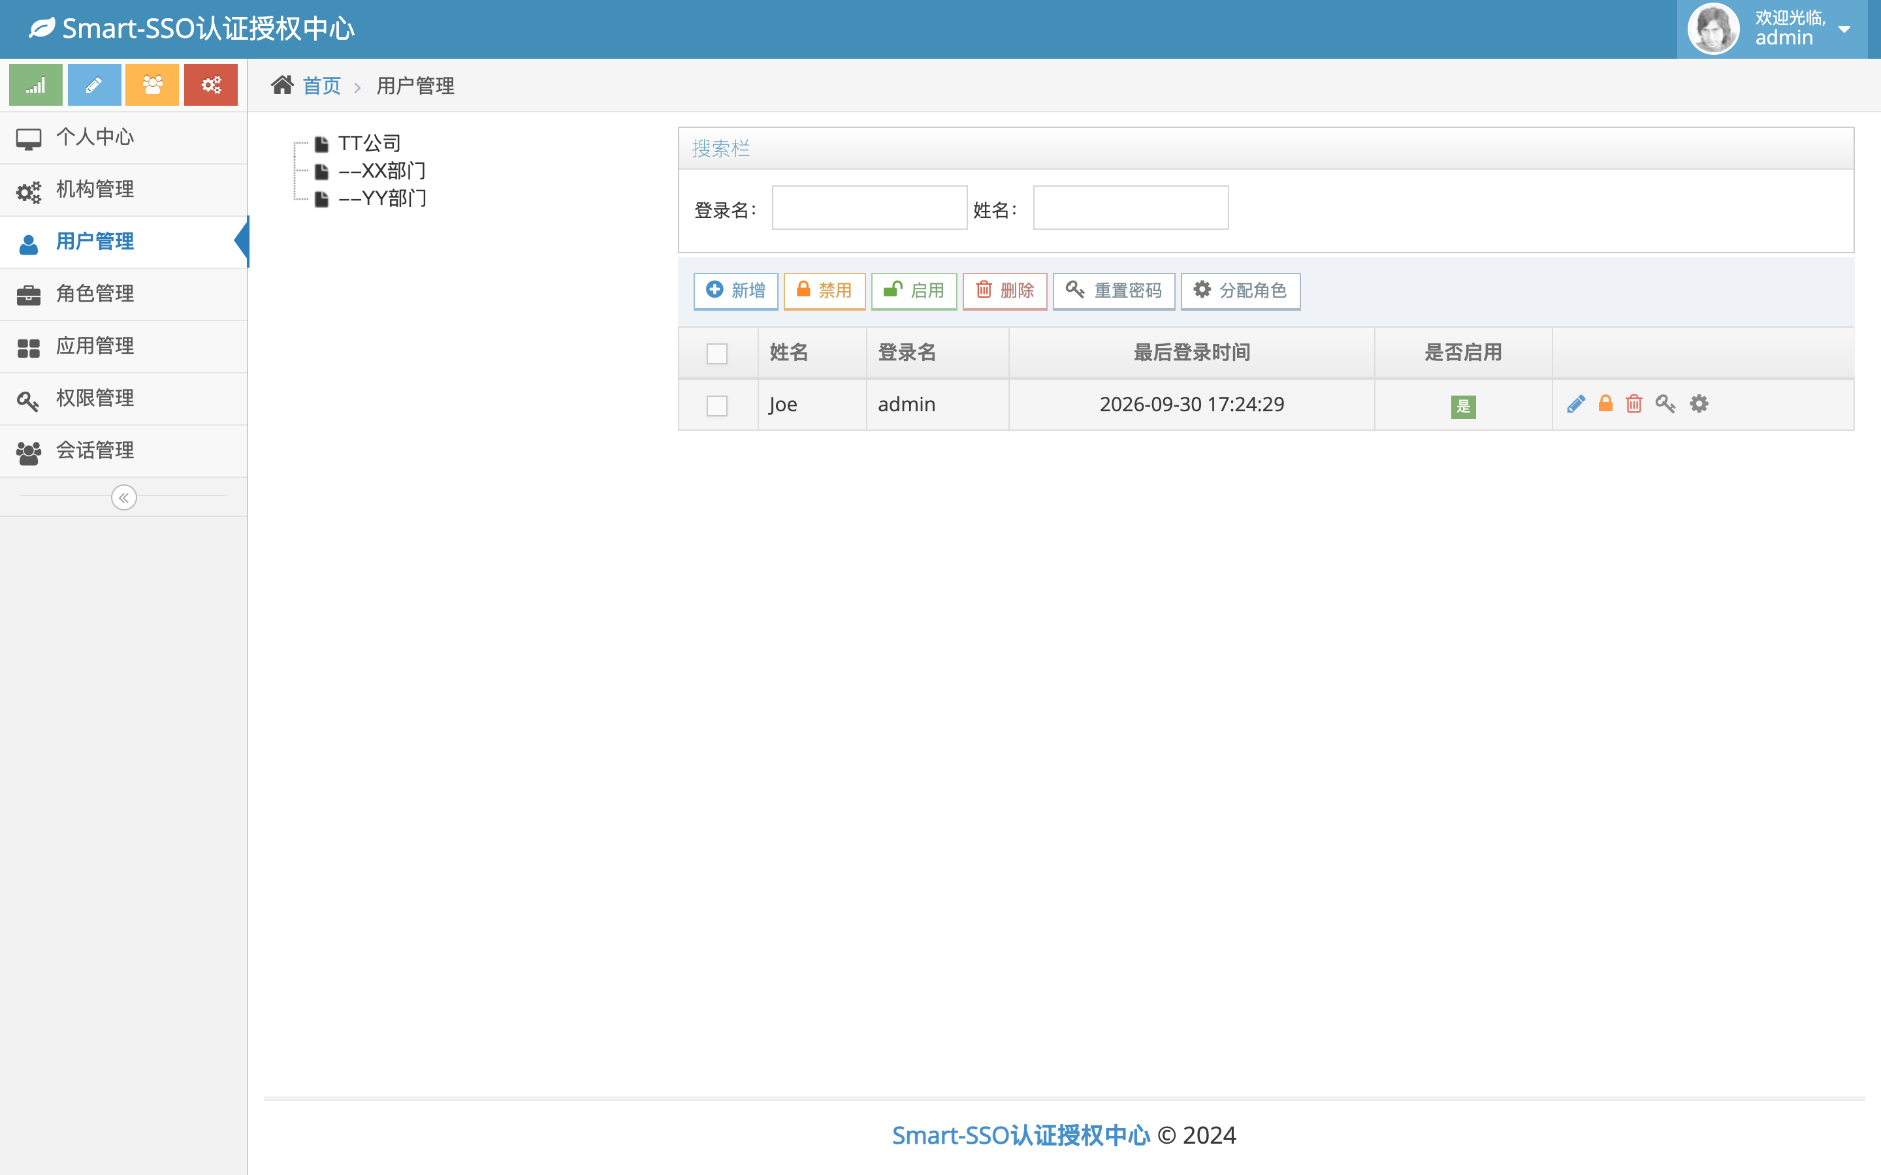The height and width of the screenshot is (1175, 1881).
Task: Click the 启用 button
Action: tap(914, 290)
